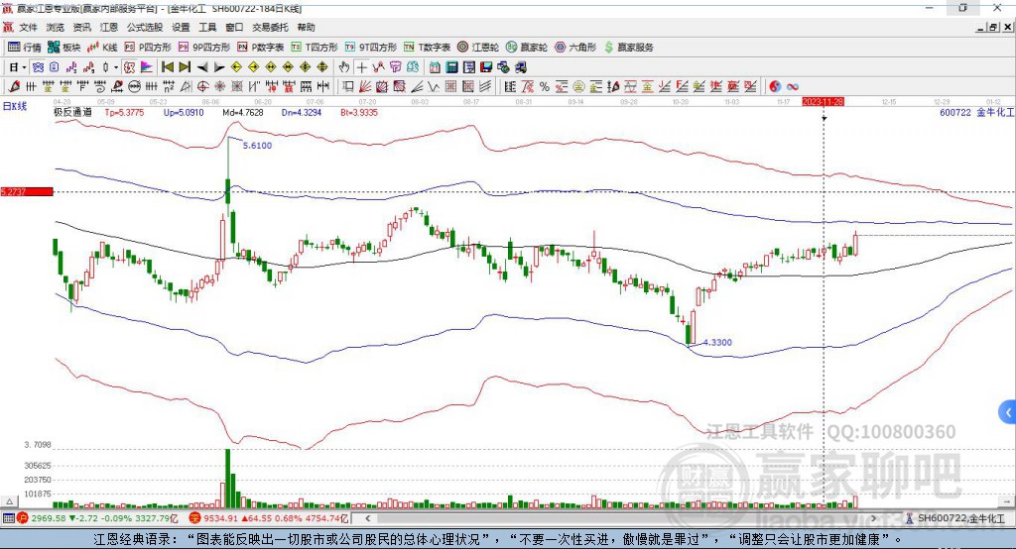Screen dimensions: 1016x549
Task: Open the 行情 quotes view
Action: [24, 48]
